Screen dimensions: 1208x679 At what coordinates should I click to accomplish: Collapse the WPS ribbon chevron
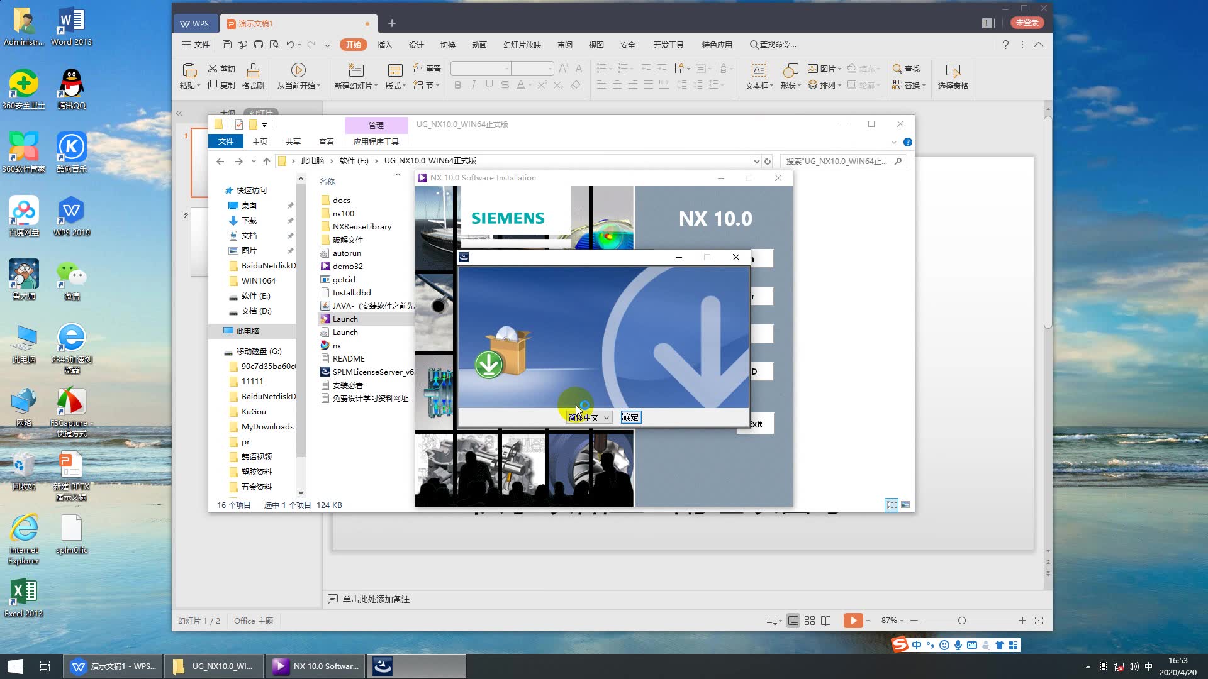point(1039,45)
